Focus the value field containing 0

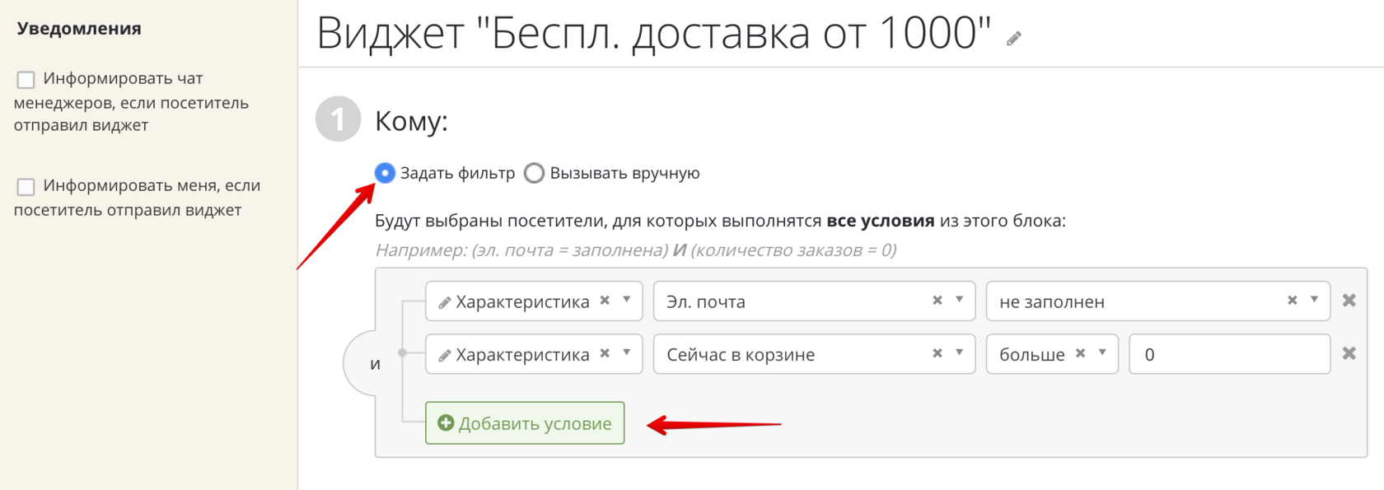[1229, 354]
